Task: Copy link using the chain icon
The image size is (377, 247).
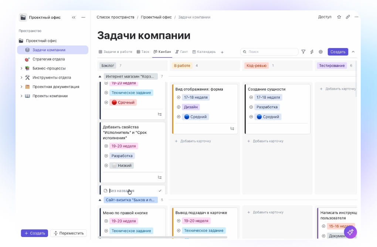Action: 348,17
